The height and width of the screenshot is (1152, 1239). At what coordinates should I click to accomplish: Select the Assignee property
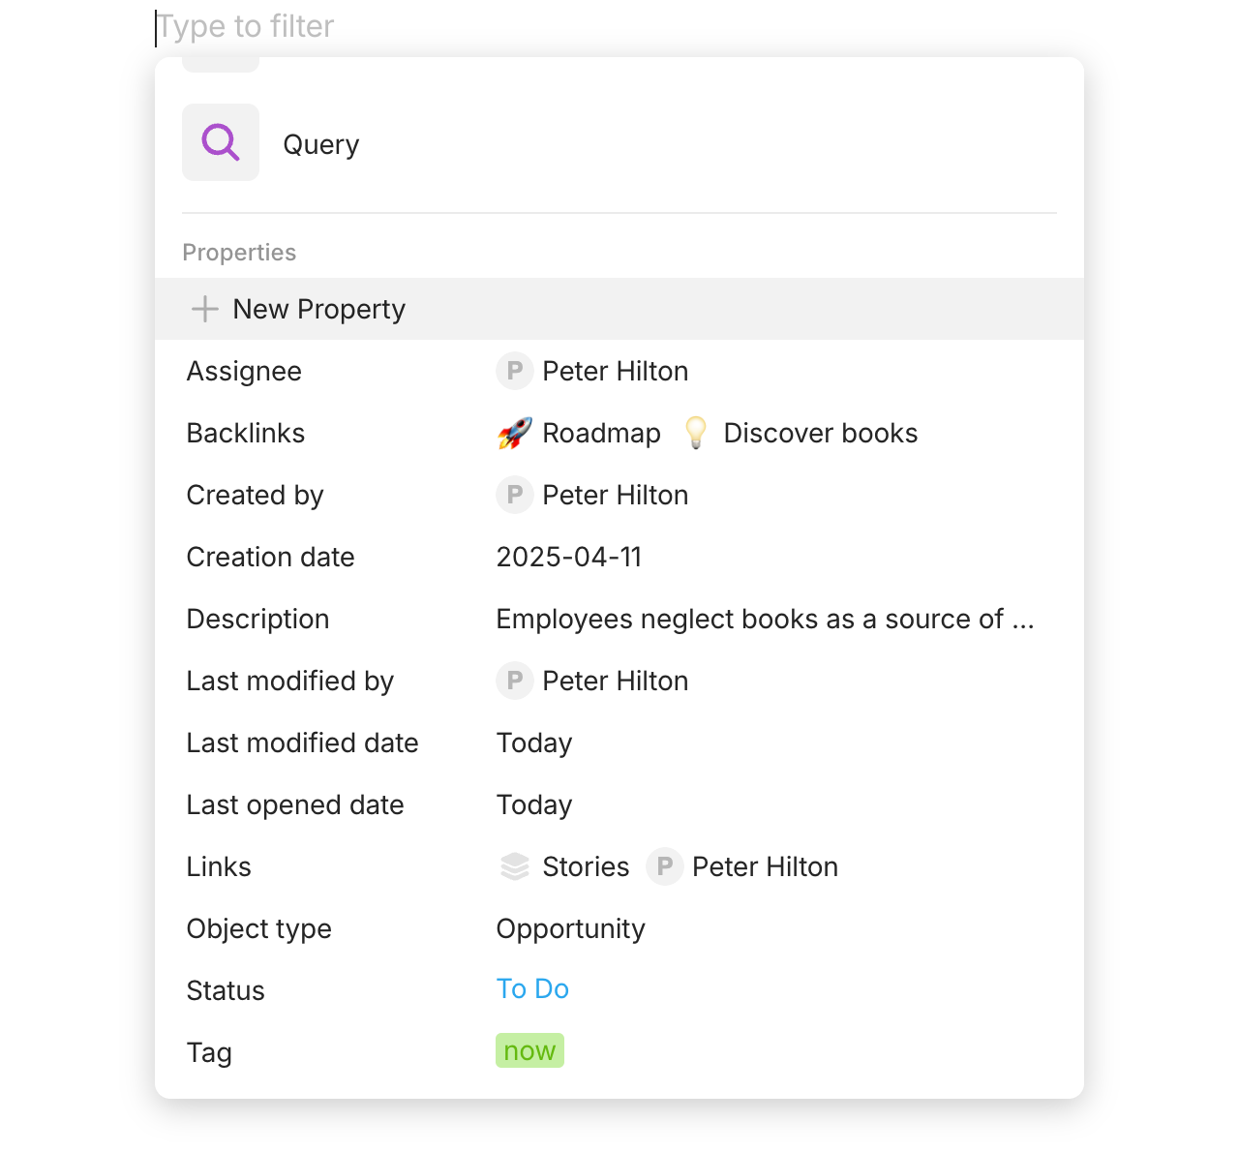coord(244,372)
